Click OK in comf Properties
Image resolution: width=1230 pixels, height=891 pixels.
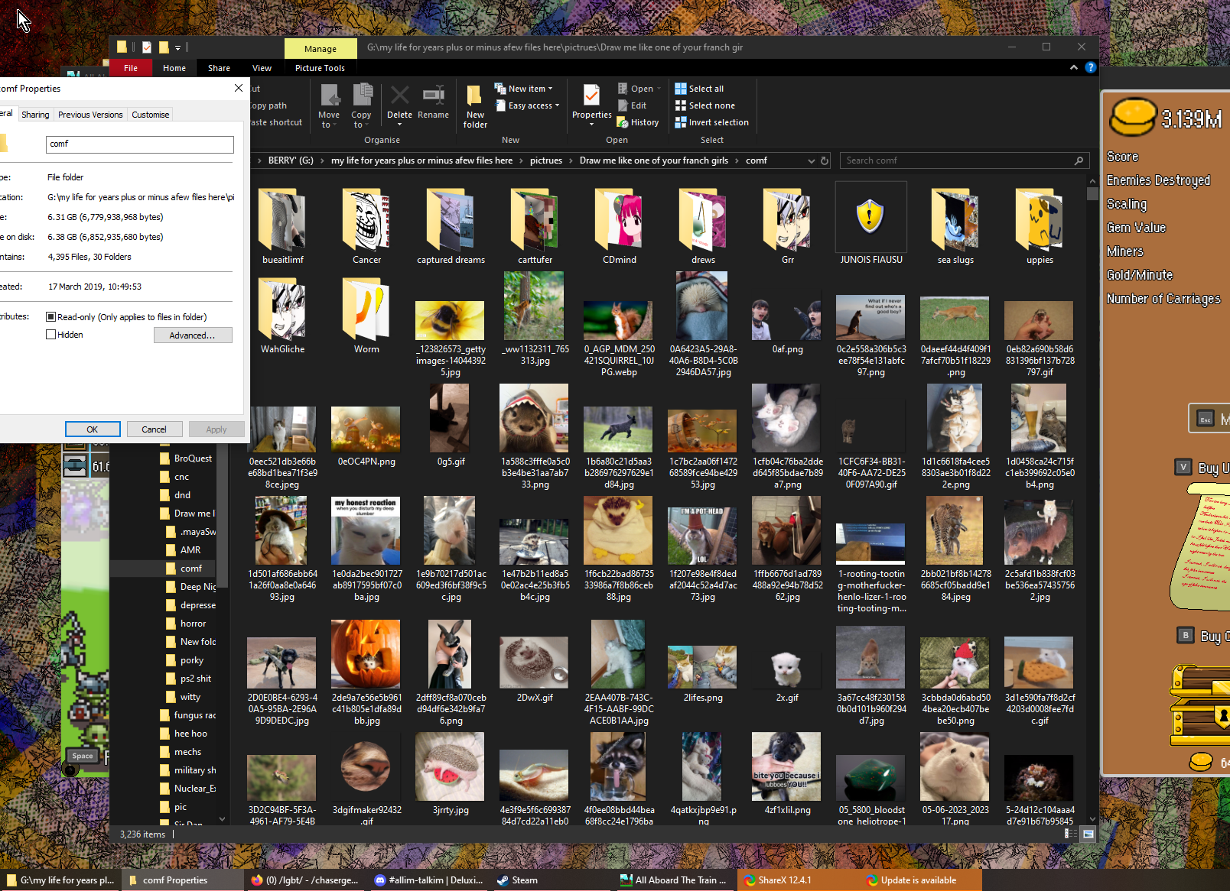pos(92,429)
